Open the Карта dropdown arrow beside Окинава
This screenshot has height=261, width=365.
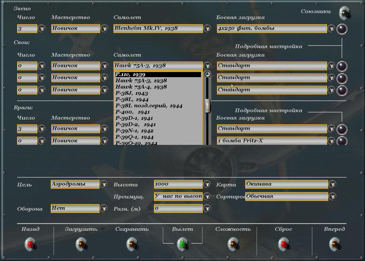point(332,184)
